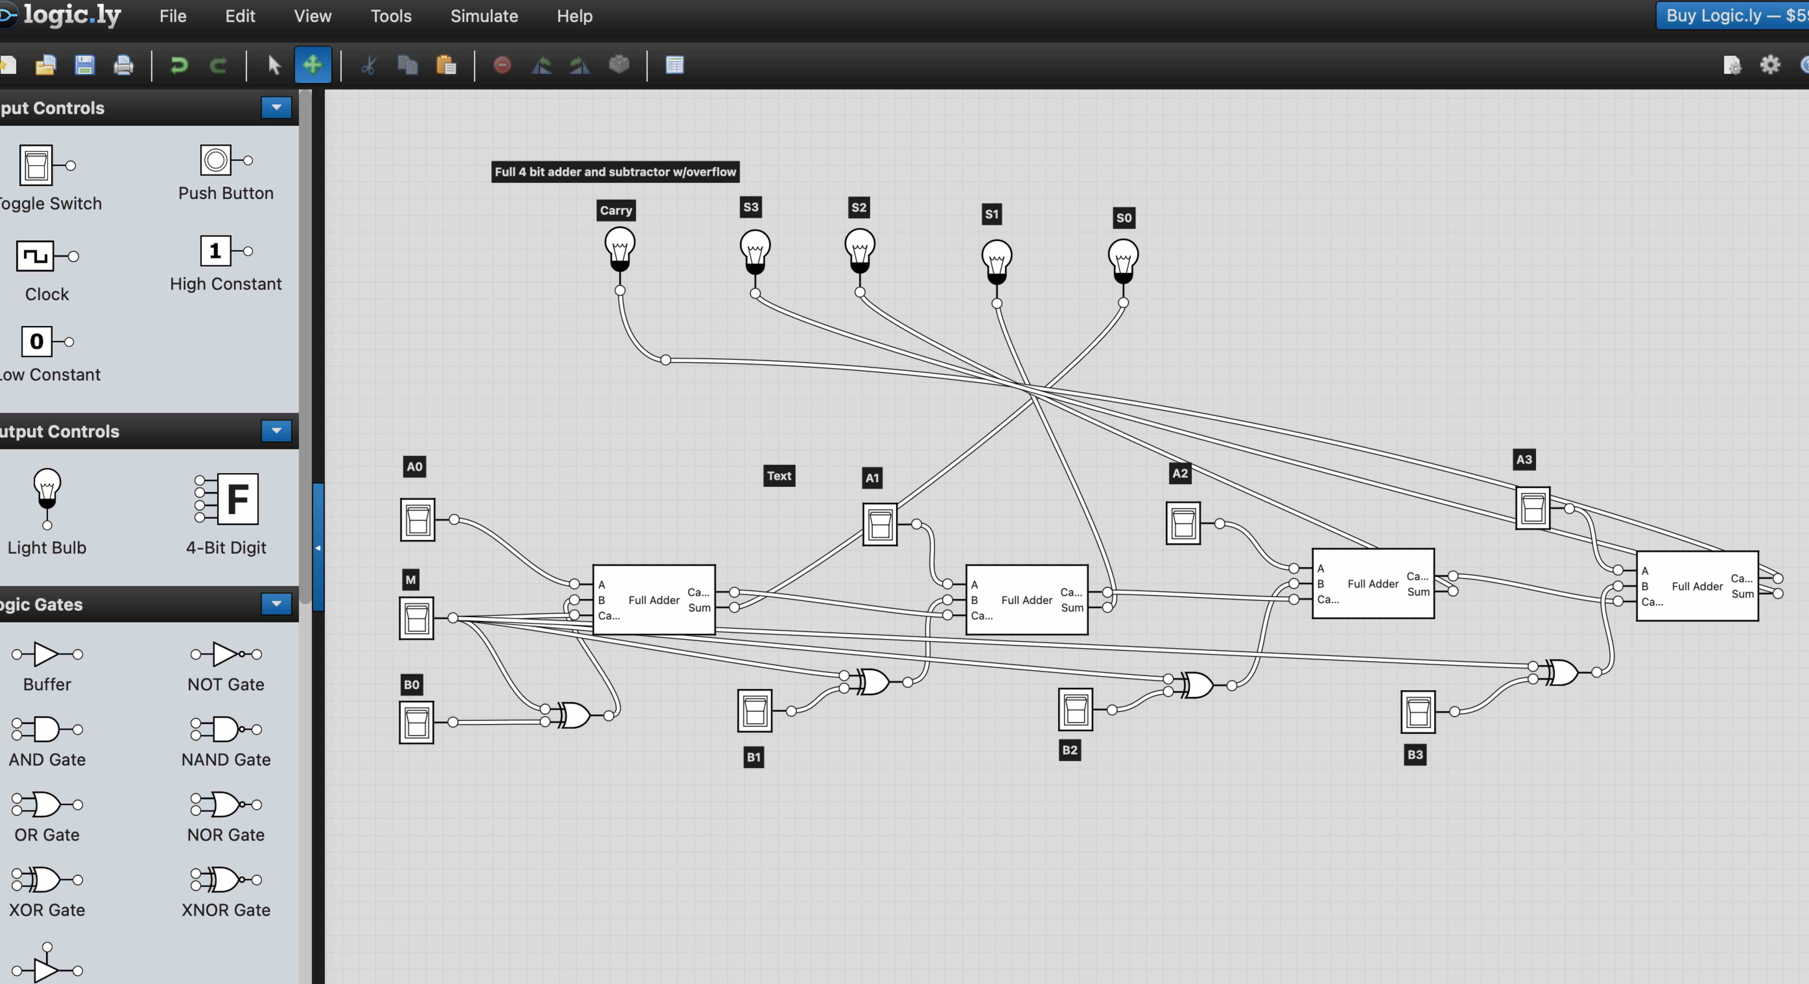Collapse the Logic Gates panel
This screenshot has height=984, width=1809.
pyautogui.click(x=276, y=604)
